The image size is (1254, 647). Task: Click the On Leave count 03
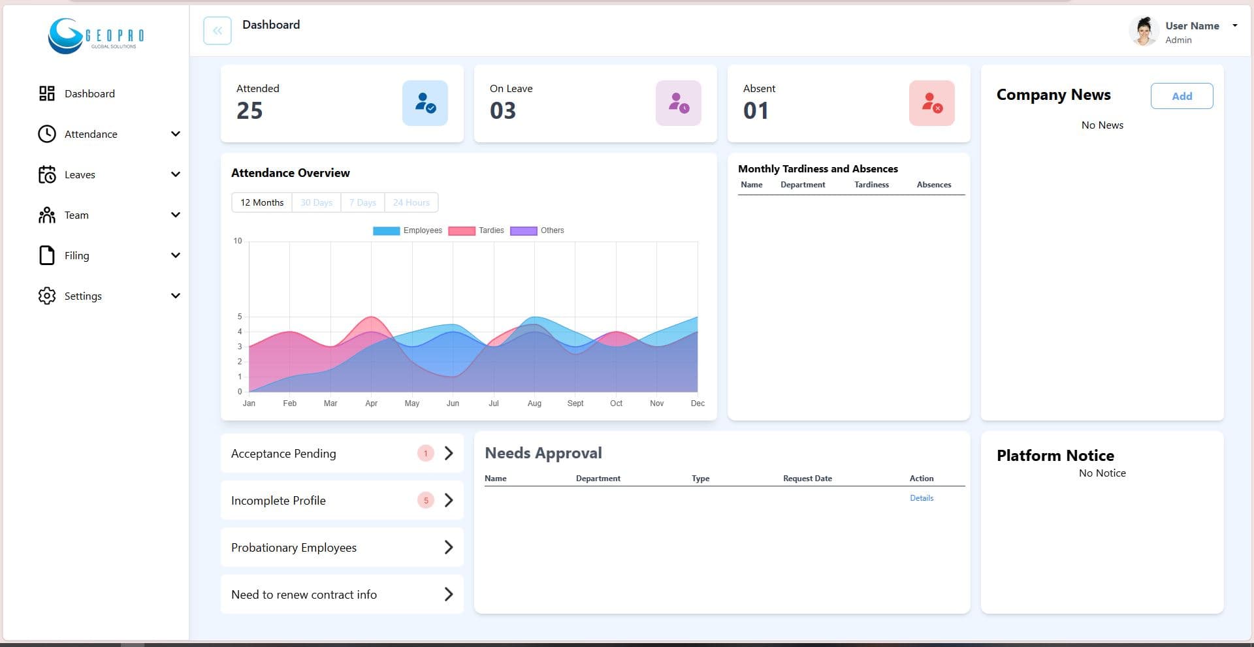coord(503,111)
